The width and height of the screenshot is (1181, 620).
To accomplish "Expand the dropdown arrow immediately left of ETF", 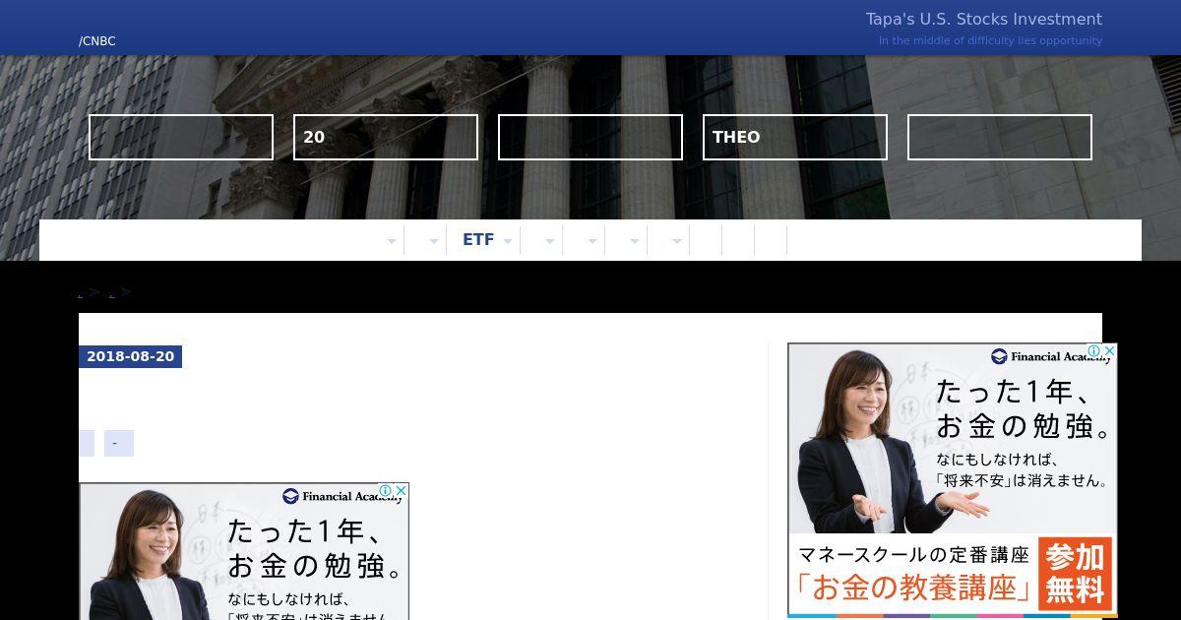I will (433, 241).
